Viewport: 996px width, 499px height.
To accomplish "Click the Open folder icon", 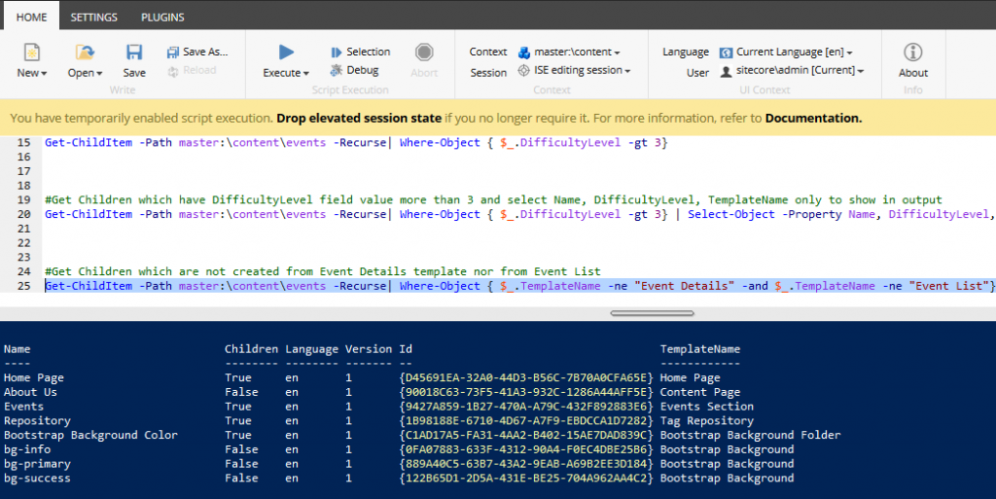I will pos(85,53).
